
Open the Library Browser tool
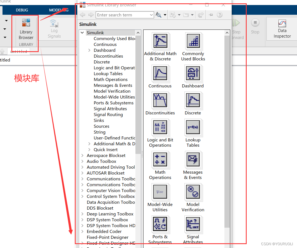[26, 29]
